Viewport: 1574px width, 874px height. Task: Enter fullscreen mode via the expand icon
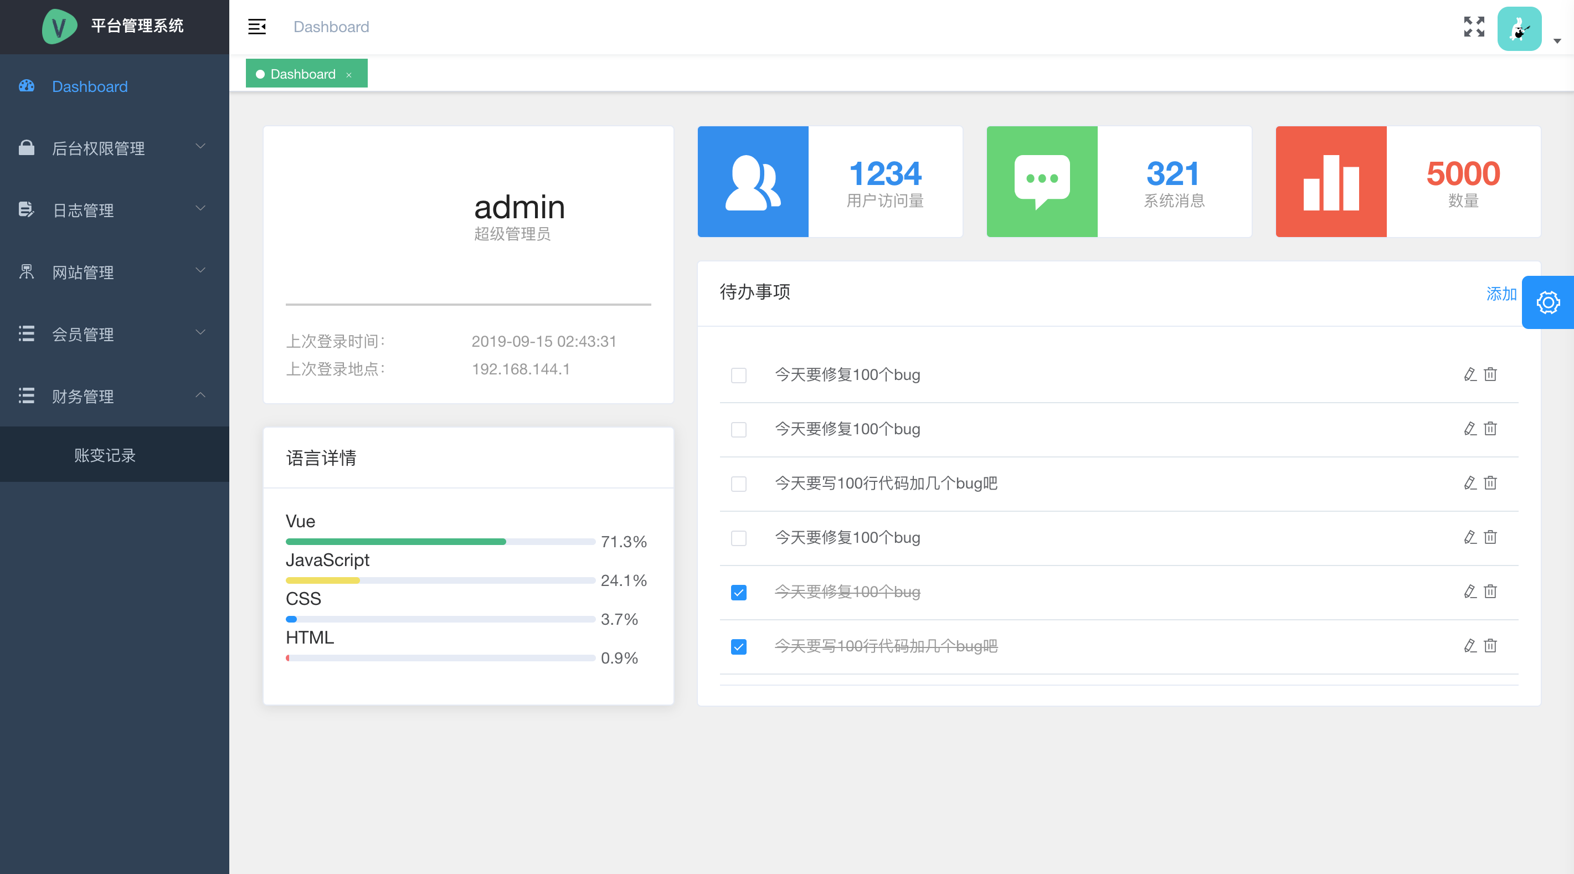tap(1474, 27)
